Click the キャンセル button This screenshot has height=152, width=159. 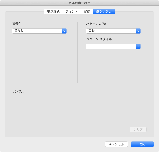116,144
